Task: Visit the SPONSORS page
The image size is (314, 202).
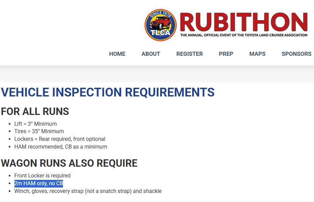Action: pyautogui.click(x=296, y=54)
